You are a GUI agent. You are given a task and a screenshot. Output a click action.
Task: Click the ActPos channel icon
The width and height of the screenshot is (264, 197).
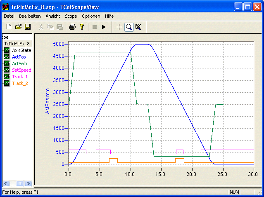pyautogui.click(x=7, y=57)
